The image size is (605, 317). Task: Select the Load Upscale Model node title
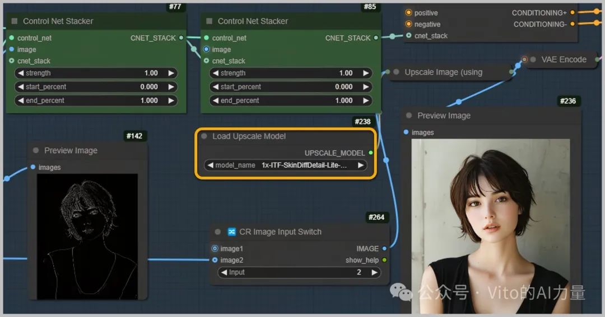tap(249, 136)
